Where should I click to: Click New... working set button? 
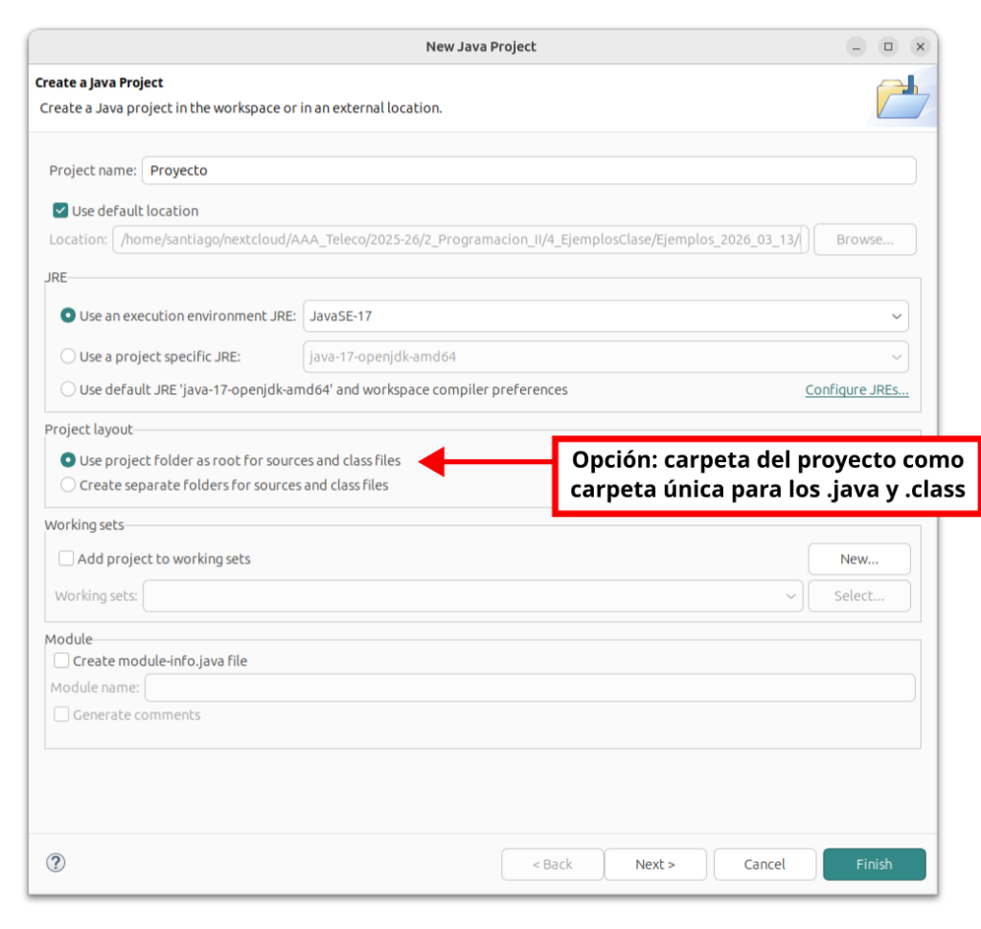[x=859, y=559]
